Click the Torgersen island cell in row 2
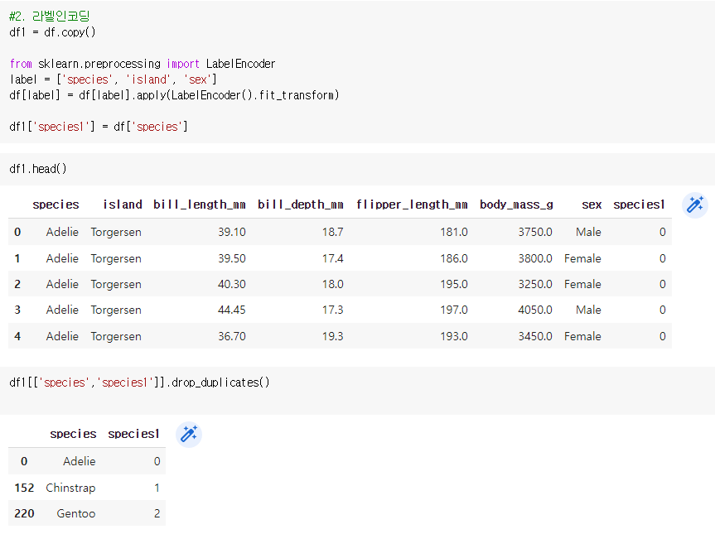 [x=116, y=284]
